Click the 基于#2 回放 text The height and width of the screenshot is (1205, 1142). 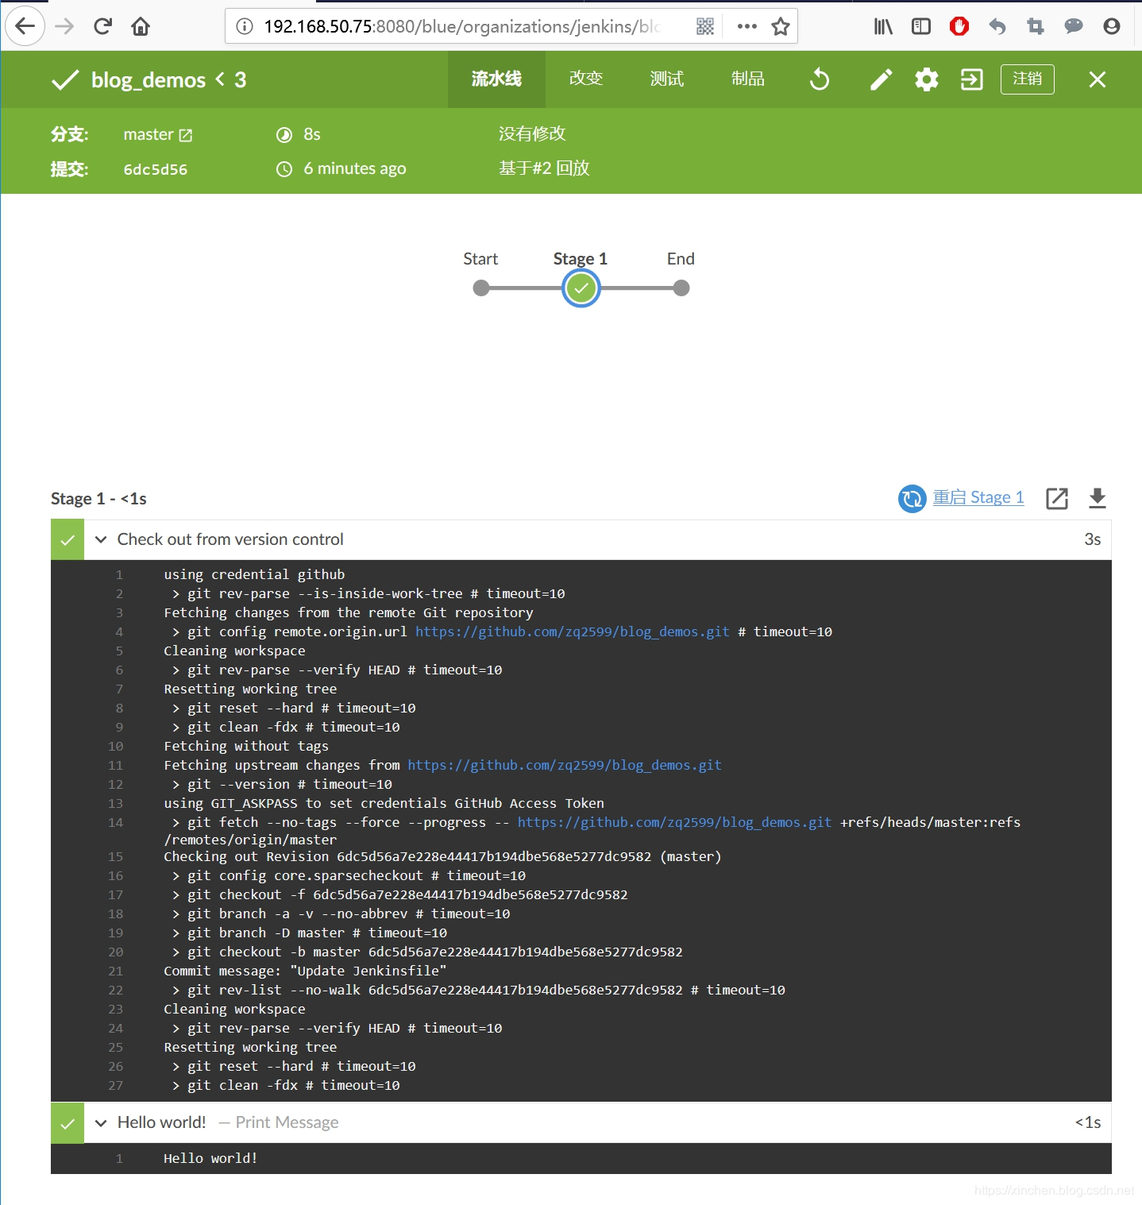544,168
